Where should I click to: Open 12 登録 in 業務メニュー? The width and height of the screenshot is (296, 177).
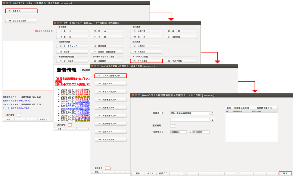click(72, 37)
